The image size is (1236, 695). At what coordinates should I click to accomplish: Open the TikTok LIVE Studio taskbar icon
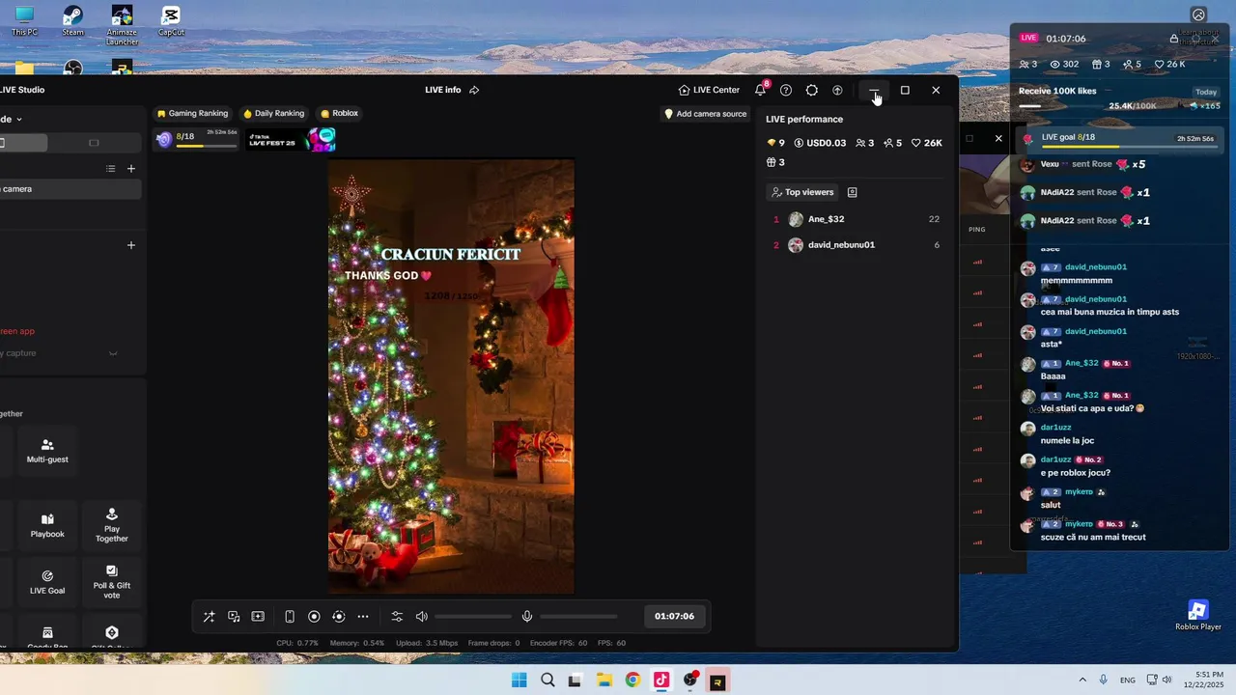click(x=660, y=680)
